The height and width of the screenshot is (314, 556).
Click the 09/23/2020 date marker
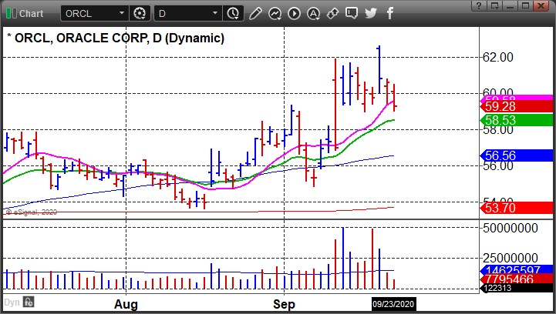[x=393, y=304]
